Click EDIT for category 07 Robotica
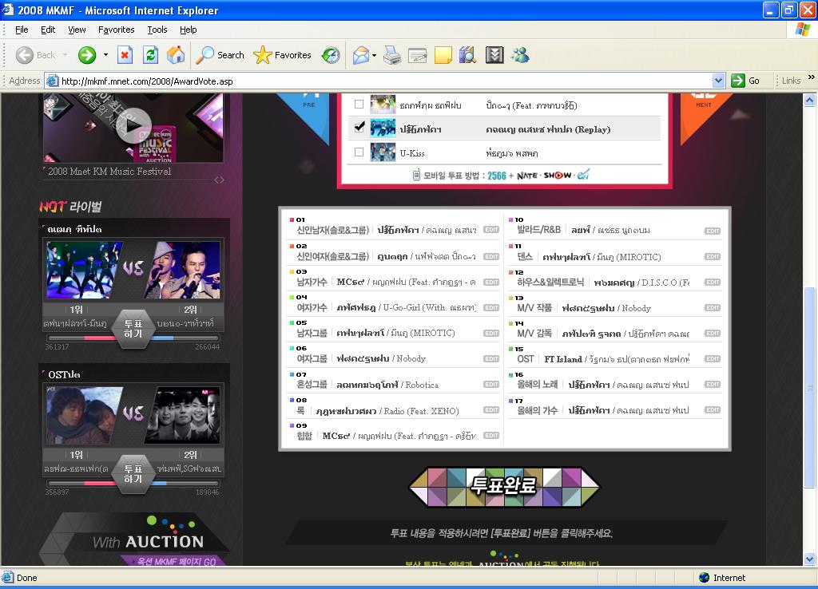Viewport: 818px width, 589px height. 491,384
